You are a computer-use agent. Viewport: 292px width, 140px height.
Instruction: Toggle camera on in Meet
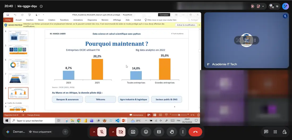pos(121,132)
